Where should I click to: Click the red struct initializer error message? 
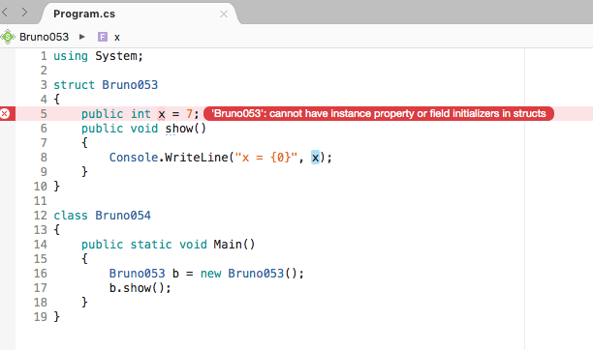pos(379,114)
